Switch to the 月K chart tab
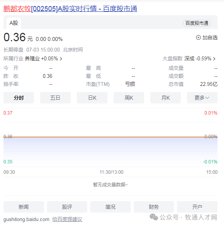Viewport: 224px width, 226px height. (166, 98)
